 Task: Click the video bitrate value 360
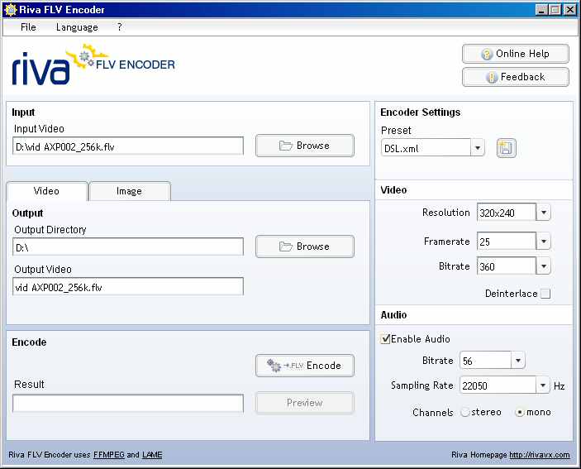[488, 267]
